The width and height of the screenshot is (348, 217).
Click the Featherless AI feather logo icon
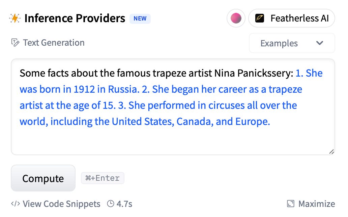pyautogui.click(x=260, y=18)
